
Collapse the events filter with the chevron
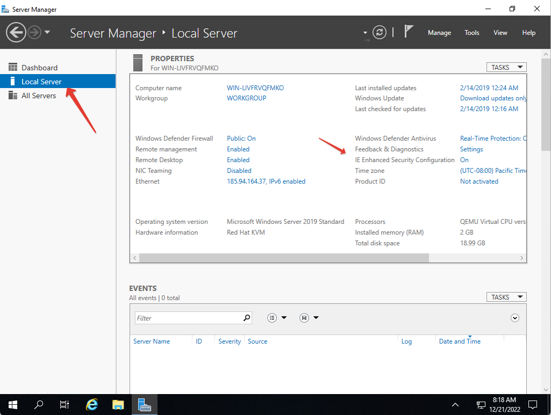pyautogui.click(x=514, y=318)
